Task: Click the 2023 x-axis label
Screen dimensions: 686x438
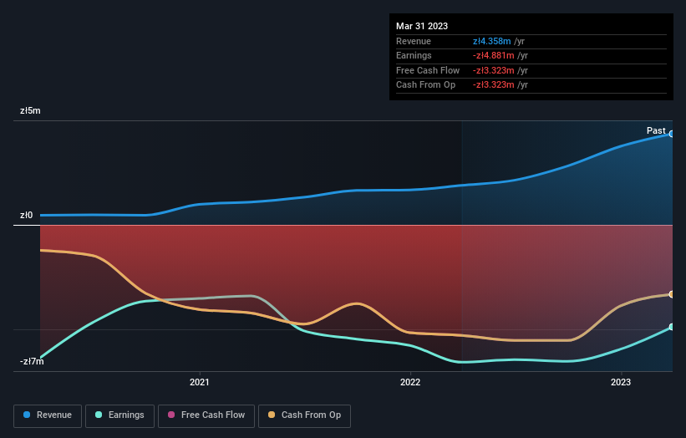Action: coord(620,382)
